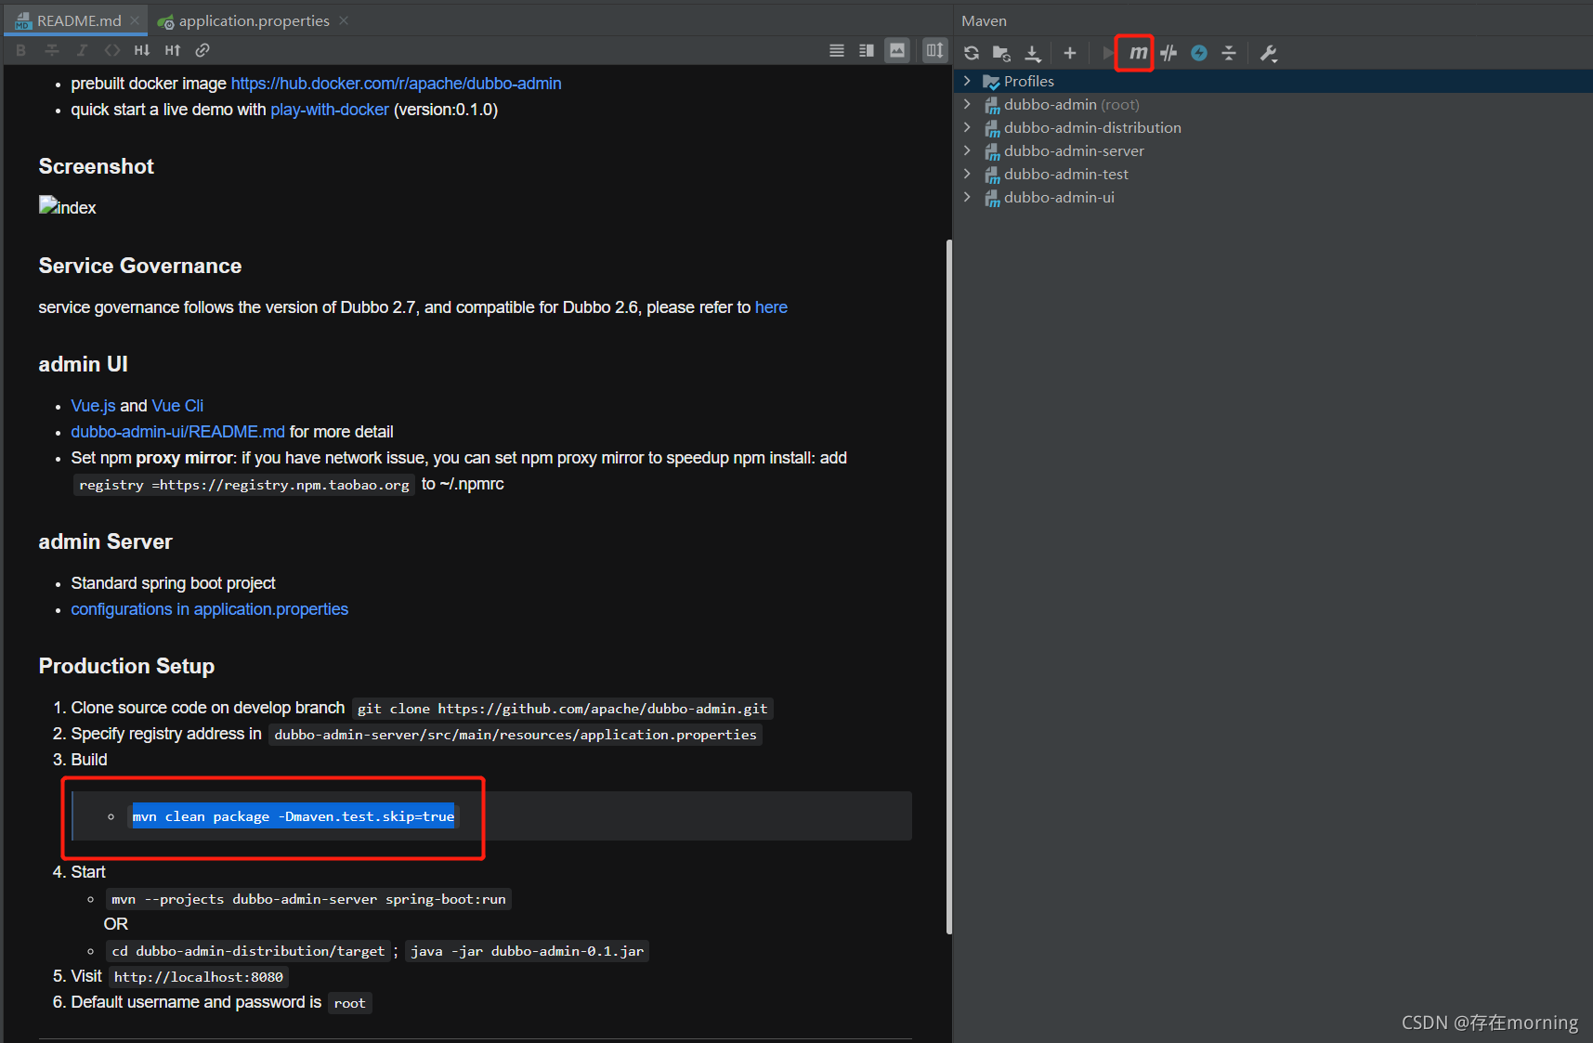The height and width of the screenshot is (1043, 1593).
Task: Click Download Sources and Documentation icon
Action: tap(1033, 53)
